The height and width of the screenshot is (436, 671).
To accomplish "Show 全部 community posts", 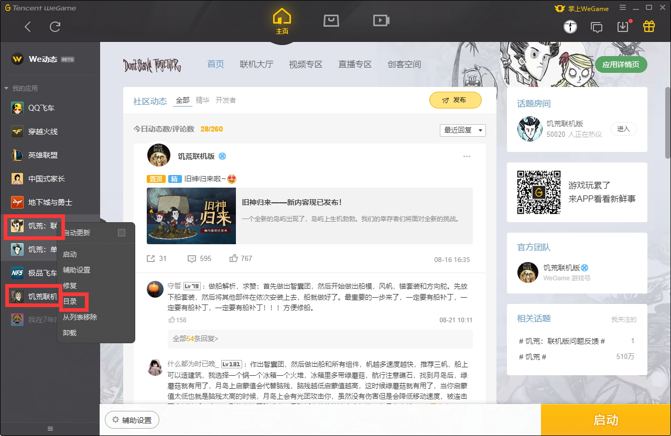I will click(182, 100).
